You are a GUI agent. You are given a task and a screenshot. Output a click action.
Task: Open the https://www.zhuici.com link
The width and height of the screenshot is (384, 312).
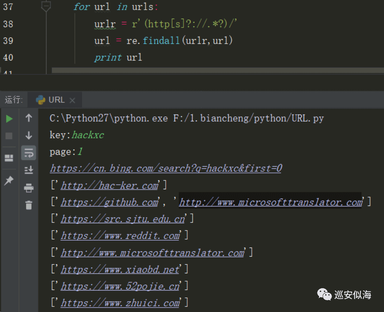click(x=120, y=303)
